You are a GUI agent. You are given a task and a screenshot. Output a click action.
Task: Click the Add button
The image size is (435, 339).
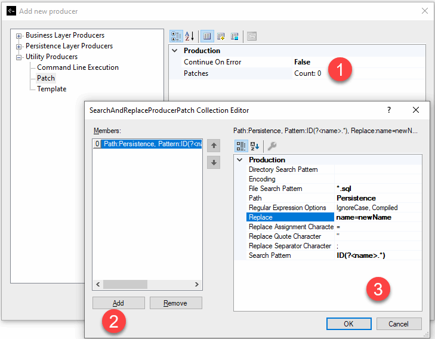119,303
